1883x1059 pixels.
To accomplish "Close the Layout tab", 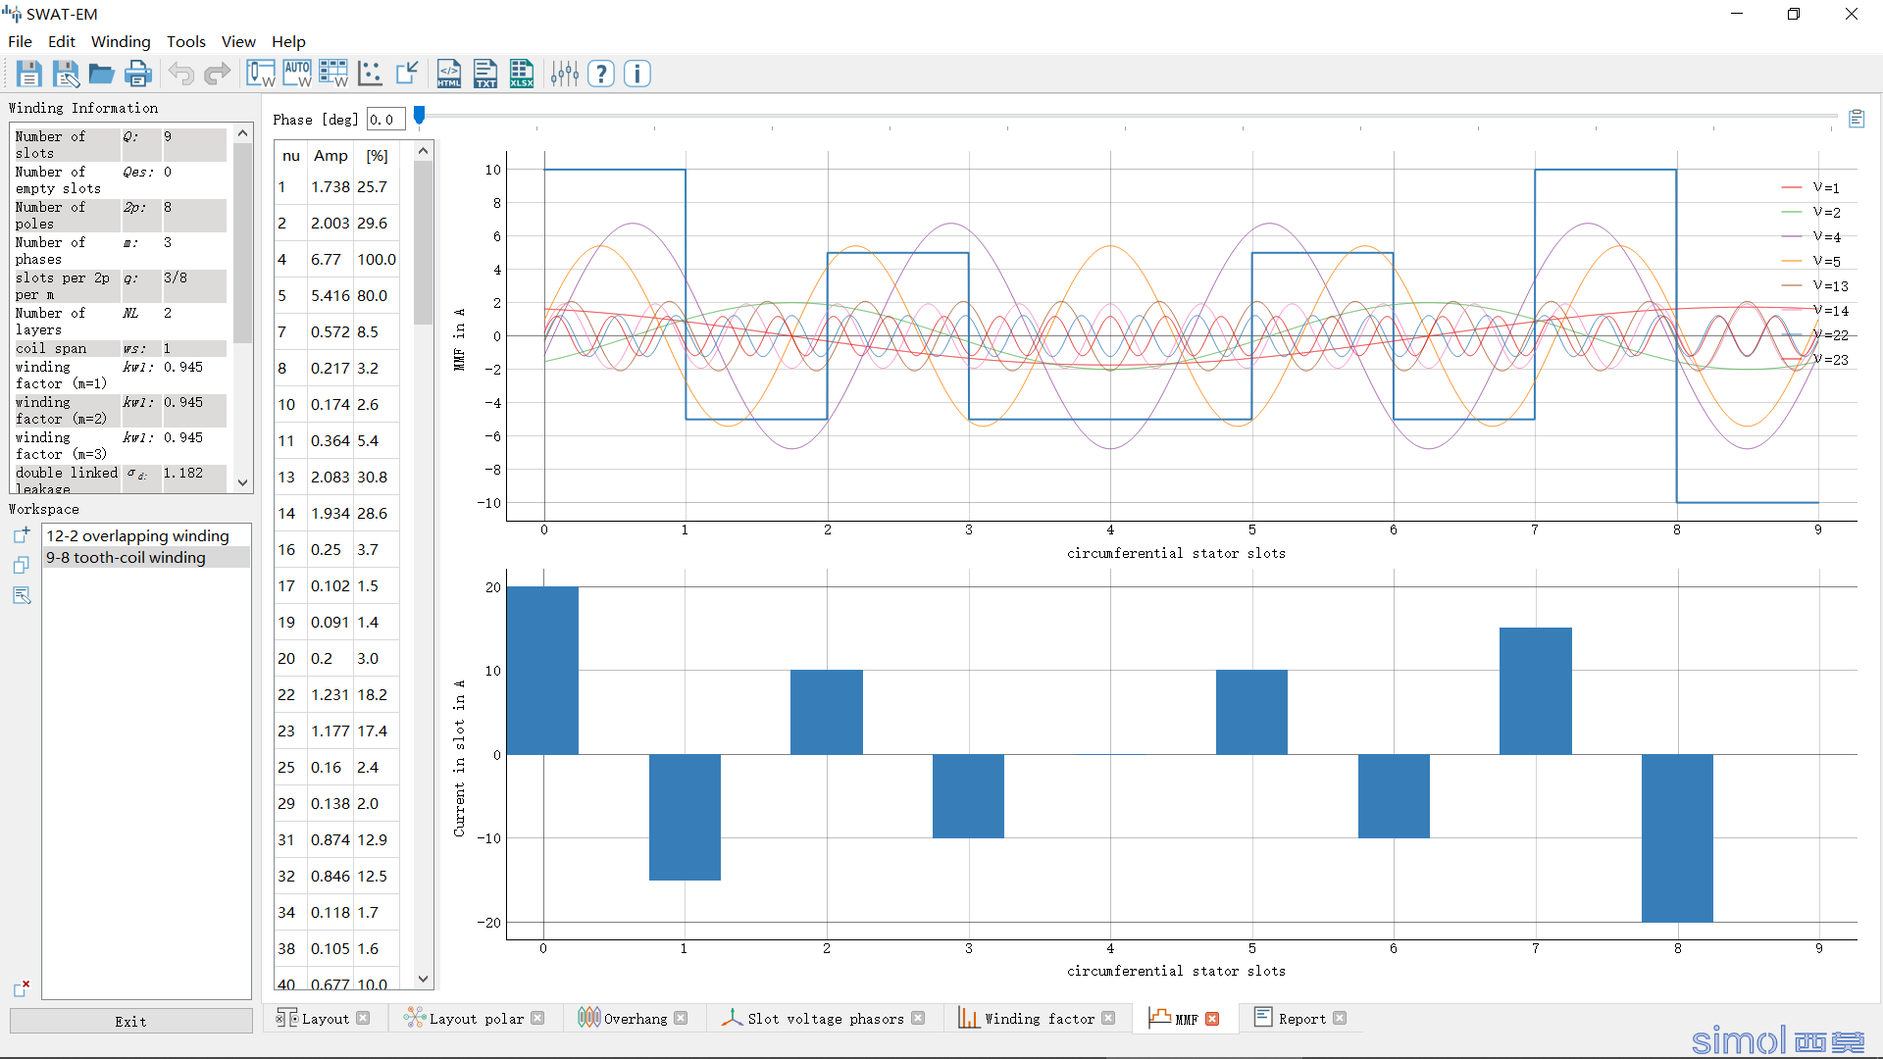I will tap(364, 1018).
